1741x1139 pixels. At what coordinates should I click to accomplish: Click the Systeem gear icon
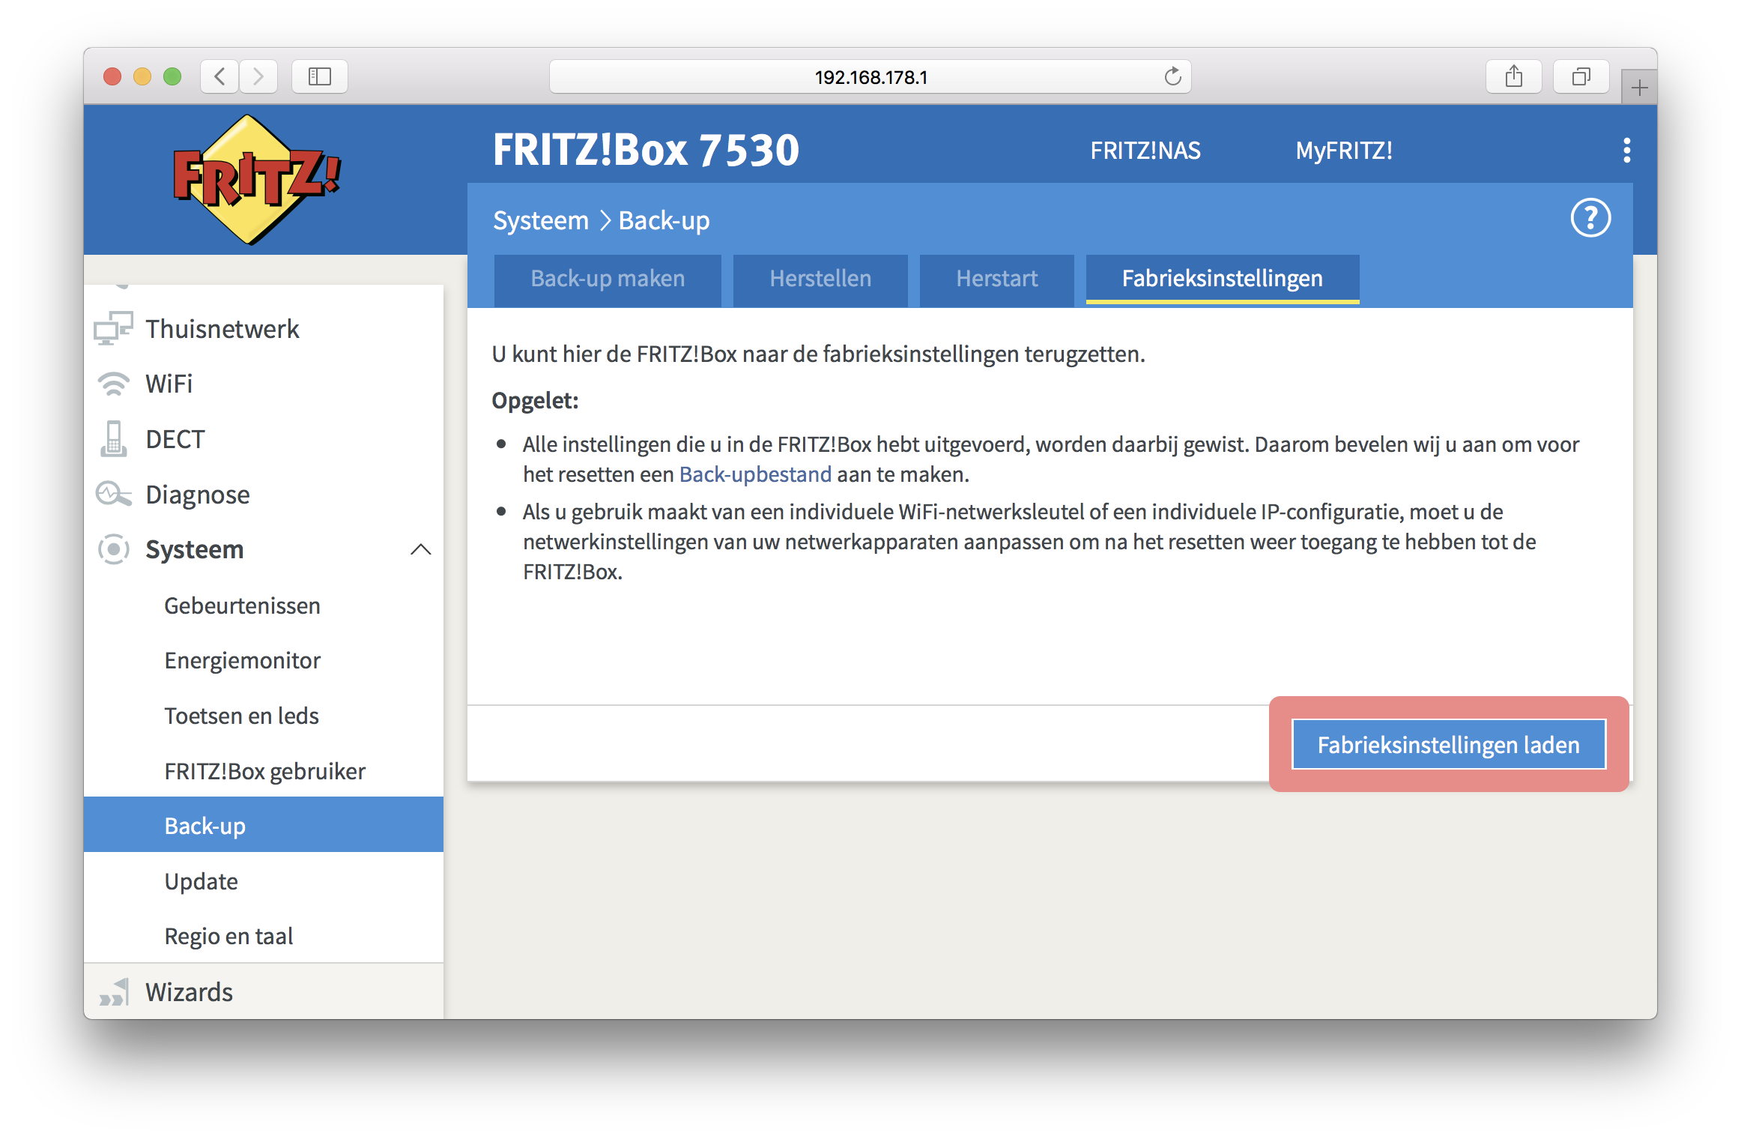tap(113, 549)
